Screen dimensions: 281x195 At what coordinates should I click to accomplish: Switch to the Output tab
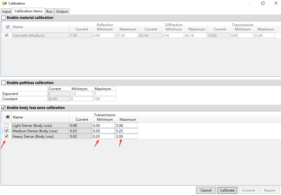click(62, 11)
